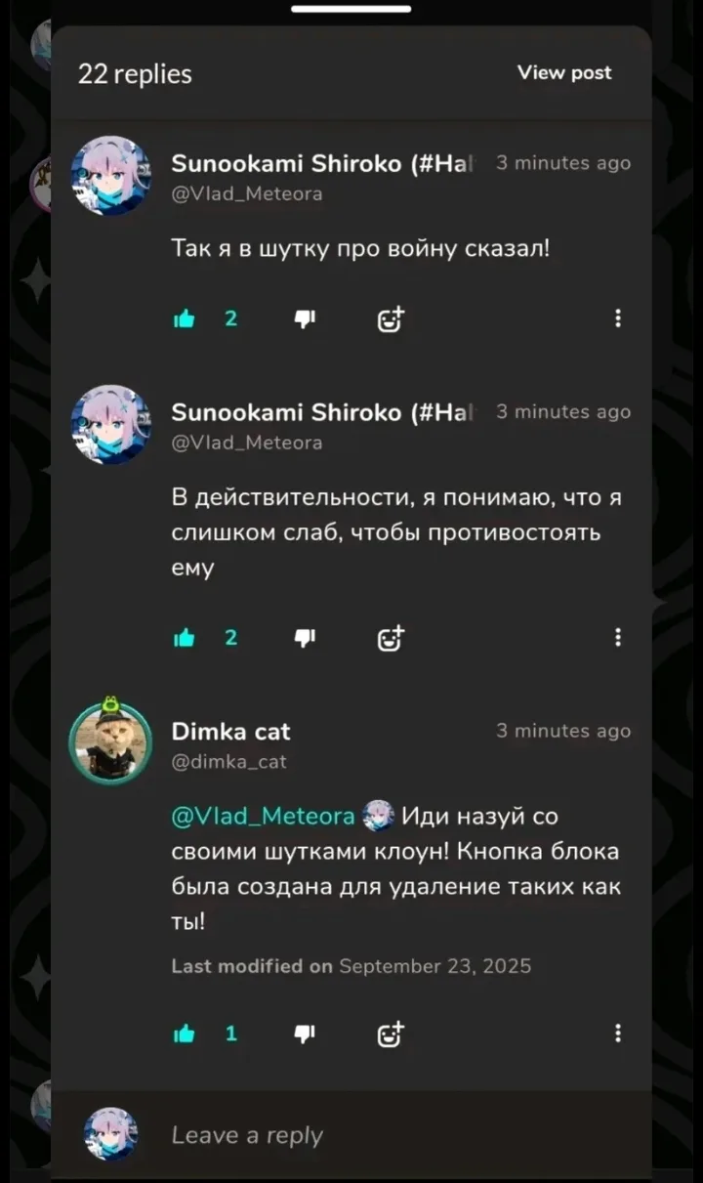Viewport: 703px width, 1183px height.
Task: Open the Dimka cat username
Action: click(231, 732)
